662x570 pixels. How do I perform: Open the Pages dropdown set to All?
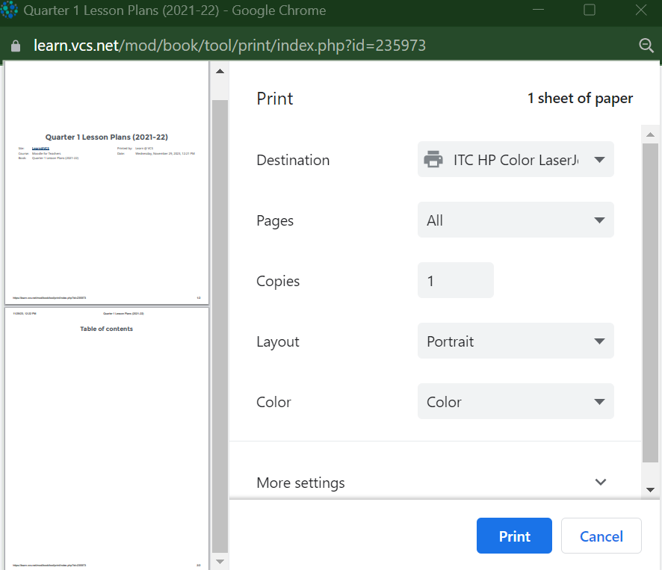[516, 220]
